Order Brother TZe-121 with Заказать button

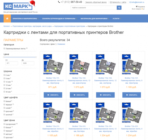click(x=132, y=95)
